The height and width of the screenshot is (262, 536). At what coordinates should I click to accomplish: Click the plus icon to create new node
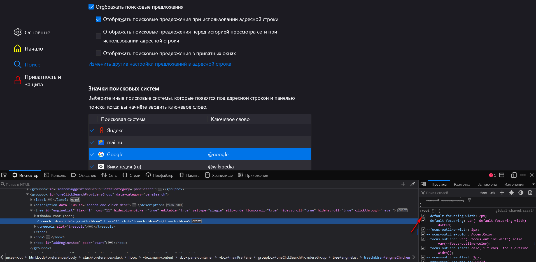[x=403, y=184]
